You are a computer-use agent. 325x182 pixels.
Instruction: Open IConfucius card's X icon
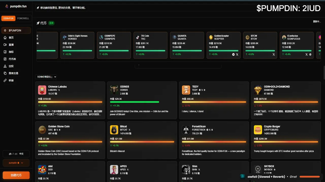(x=307, y=54)
